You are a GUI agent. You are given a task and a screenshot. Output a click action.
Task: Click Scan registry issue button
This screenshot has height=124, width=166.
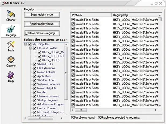42,15
